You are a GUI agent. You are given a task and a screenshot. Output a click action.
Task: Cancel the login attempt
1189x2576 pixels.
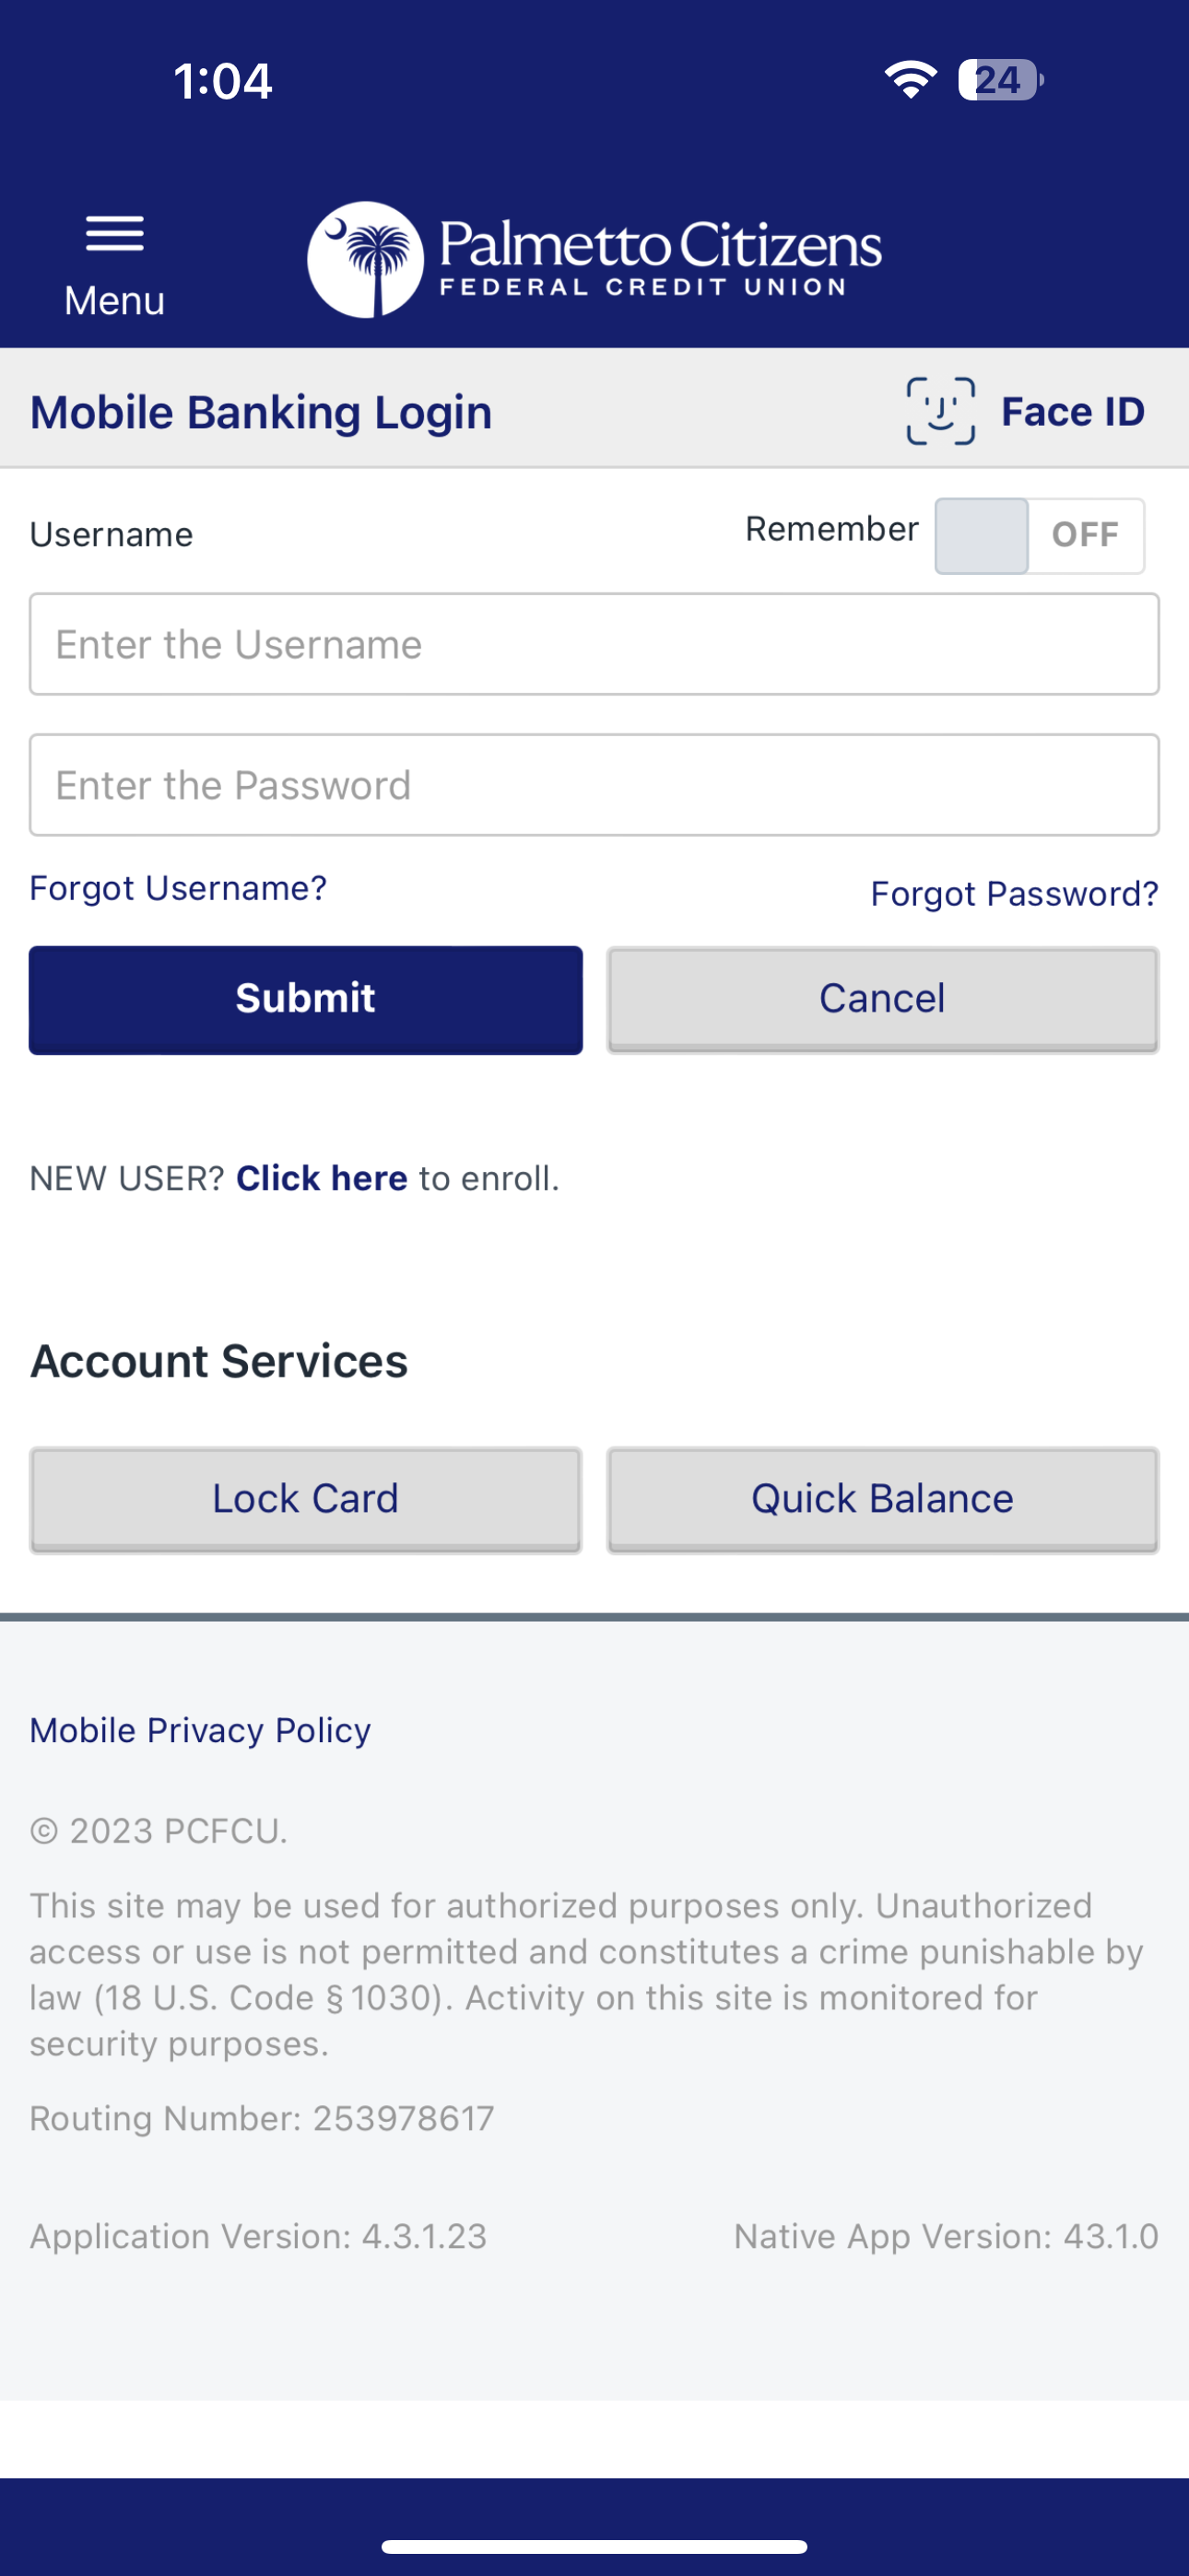[881, 998]
